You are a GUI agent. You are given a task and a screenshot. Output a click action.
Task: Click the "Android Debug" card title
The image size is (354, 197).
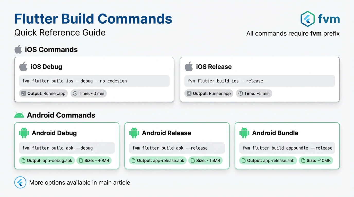point(54,133)
